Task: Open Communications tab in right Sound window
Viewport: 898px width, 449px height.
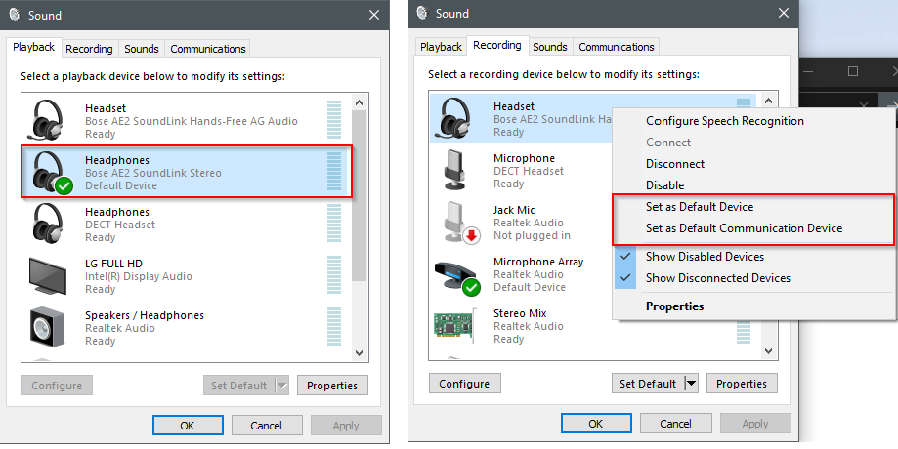Action: [x=617, y=47]
